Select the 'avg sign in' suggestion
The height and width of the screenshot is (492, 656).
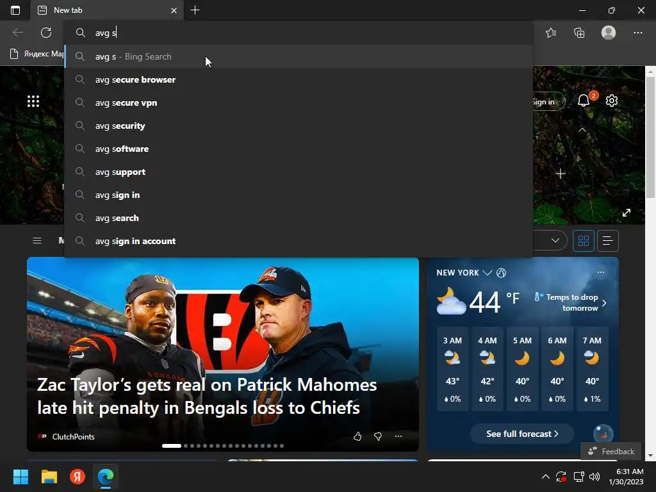click(x=299, y=195)
